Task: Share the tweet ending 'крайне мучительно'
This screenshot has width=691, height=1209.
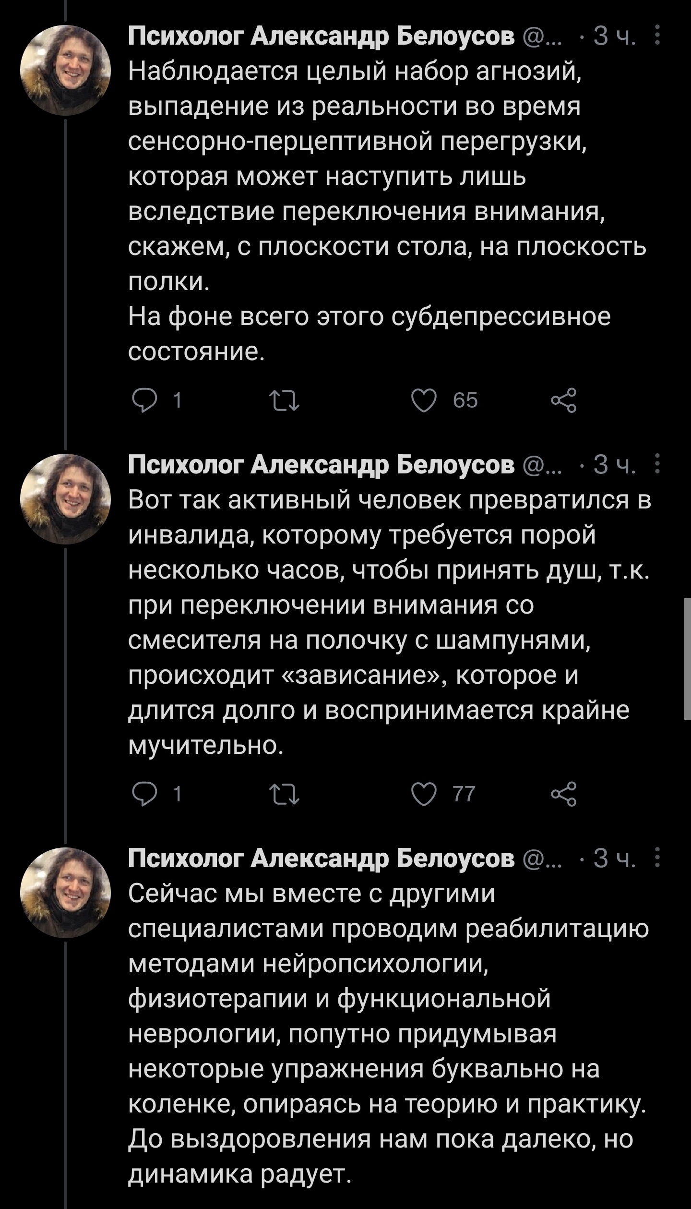Action: tap(564, 794)
